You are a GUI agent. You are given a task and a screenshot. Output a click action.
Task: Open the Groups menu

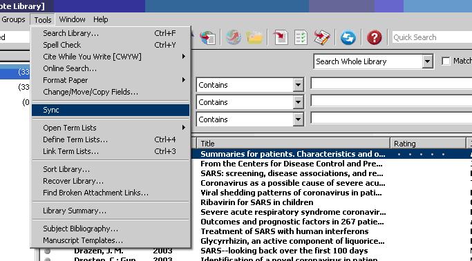pos(13,19)
